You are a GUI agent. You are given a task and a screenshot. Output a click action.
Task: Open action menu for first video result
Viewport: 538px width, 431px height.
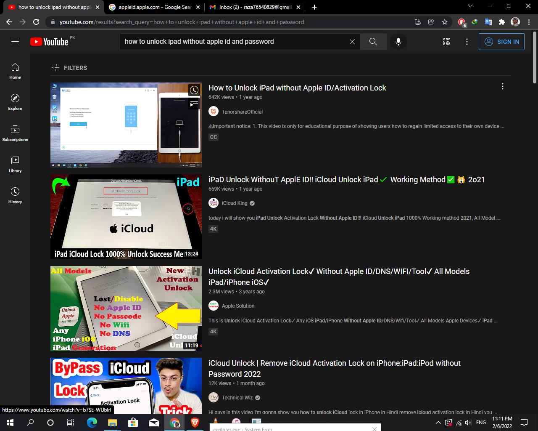coord(502,86)
